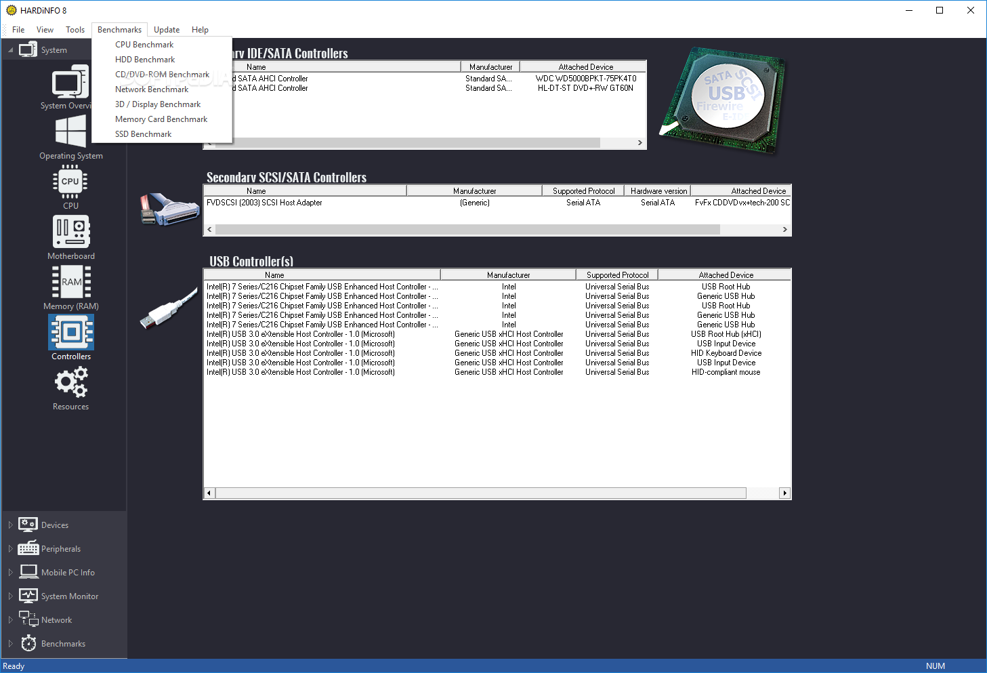This screenshot has height=673, width=987.
Task: Click Name column header in USB Controllers table
Action: click(322, 274)
